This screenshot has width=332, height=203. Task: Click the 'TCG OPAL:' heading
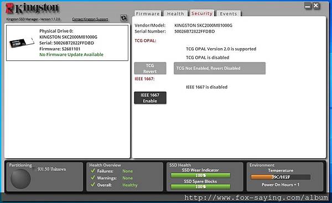146,40
